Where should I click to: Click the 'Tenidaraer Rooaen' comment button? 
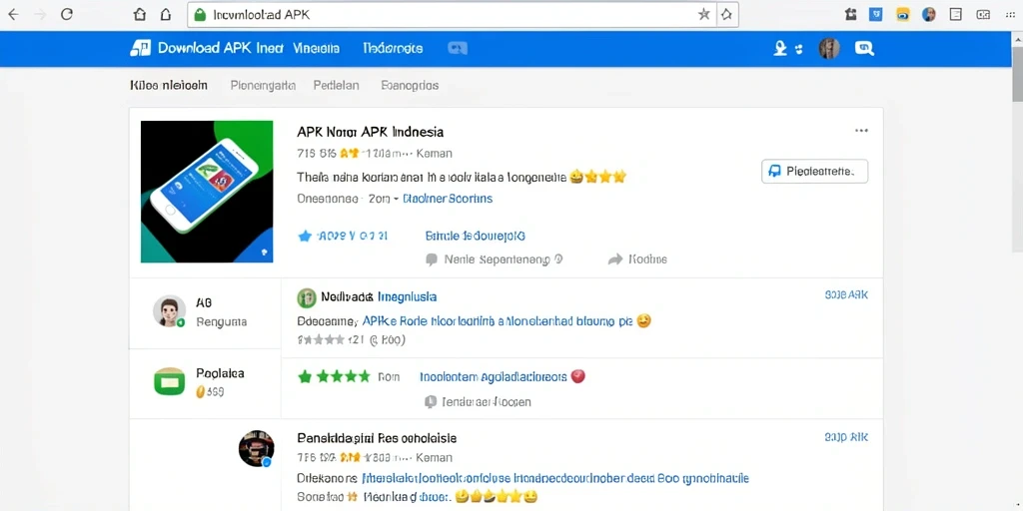coord(478,401)
